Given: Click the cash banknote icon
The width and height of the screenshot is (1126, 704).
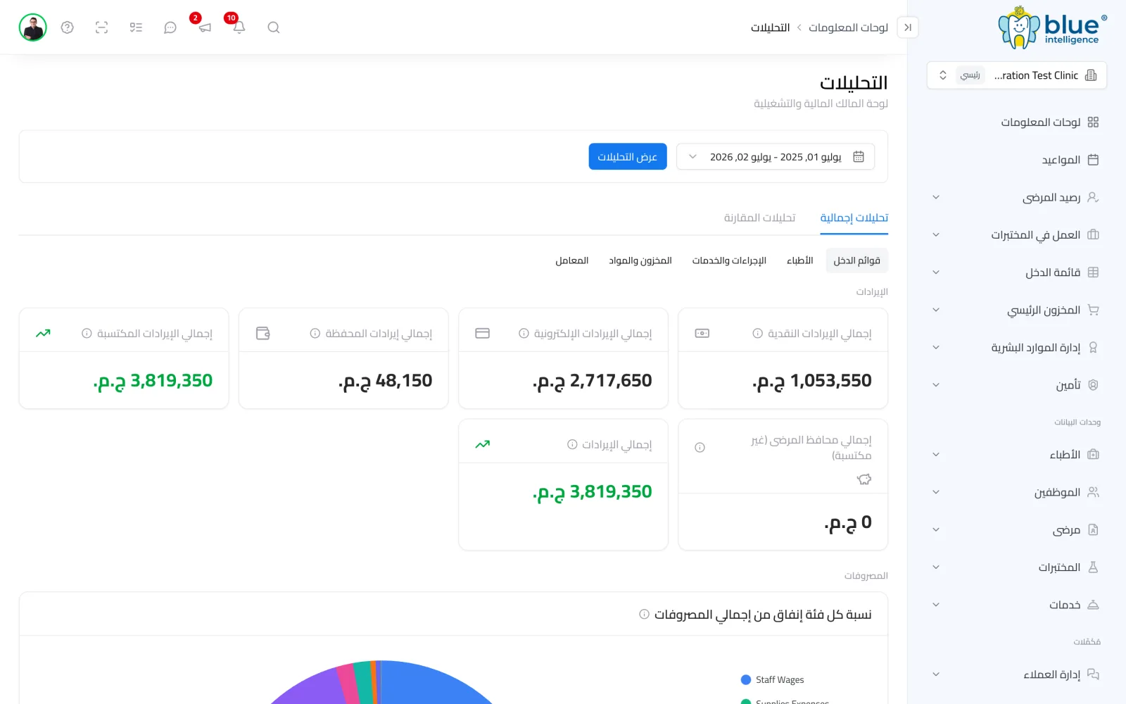Looking at the screenshot, I should pos(702,334).
